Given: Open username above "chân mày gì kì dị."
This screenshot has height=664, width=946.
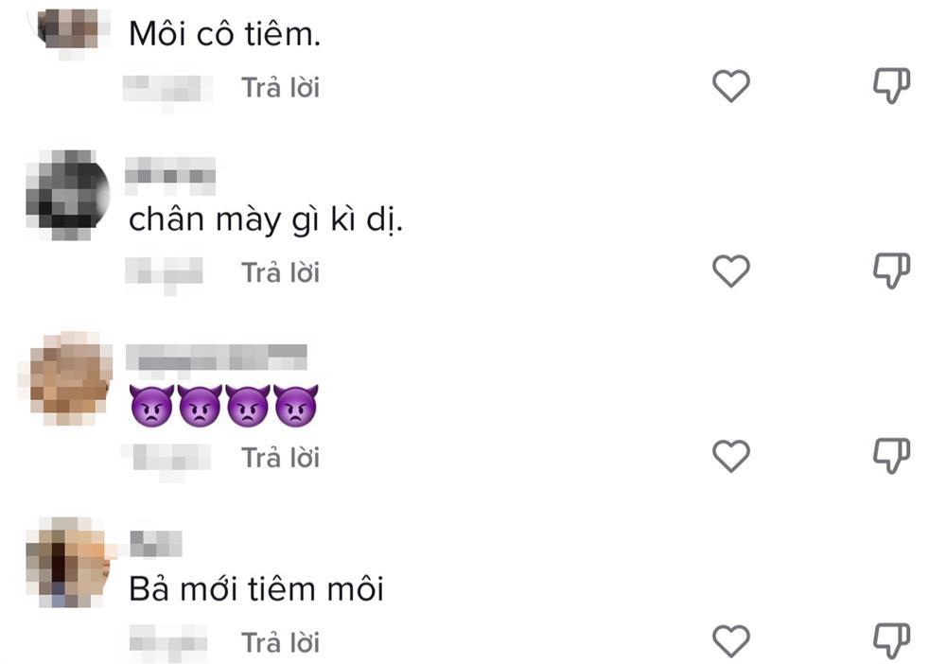Looking at the screenshot, I should (x=171, y=175).
